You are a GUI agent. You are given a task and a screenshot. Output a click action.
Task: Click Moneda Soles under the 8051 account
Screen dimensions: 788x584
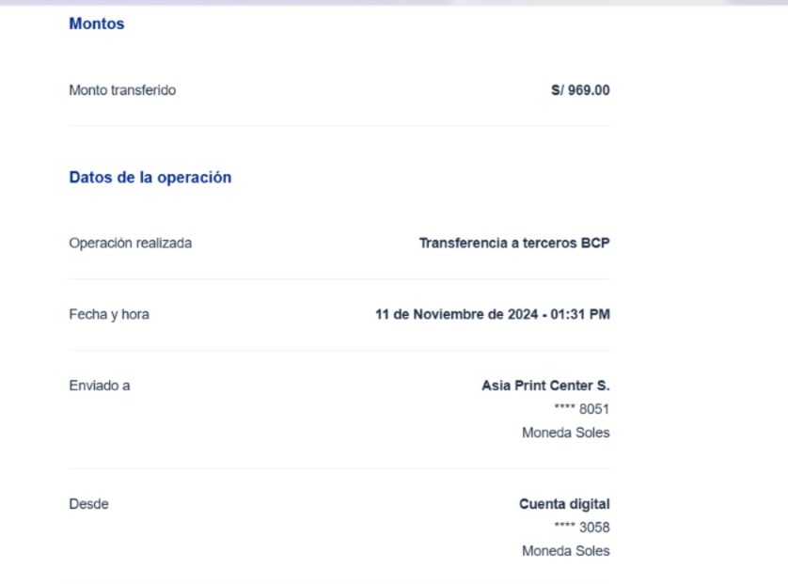[x=565, y=434]
